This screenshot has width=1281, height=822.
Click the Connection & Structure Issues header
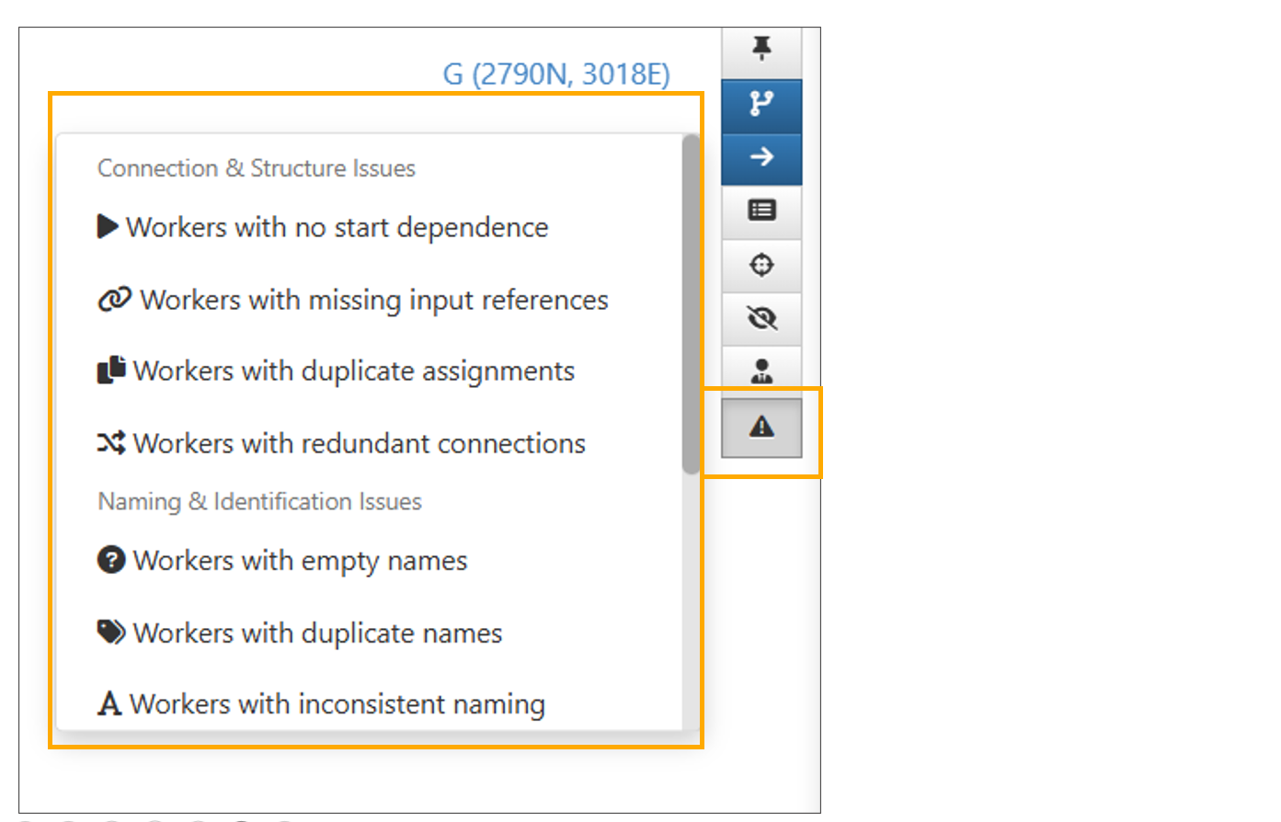257,168
